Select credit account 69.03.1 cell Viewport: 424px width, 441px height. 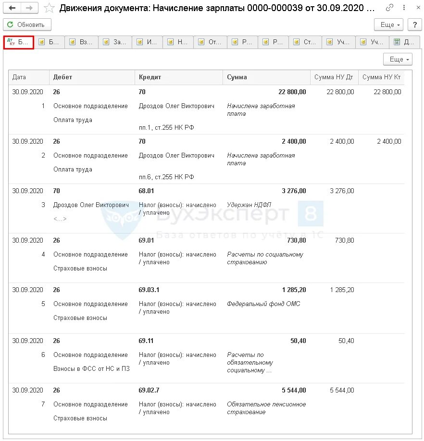pos(149,290)
